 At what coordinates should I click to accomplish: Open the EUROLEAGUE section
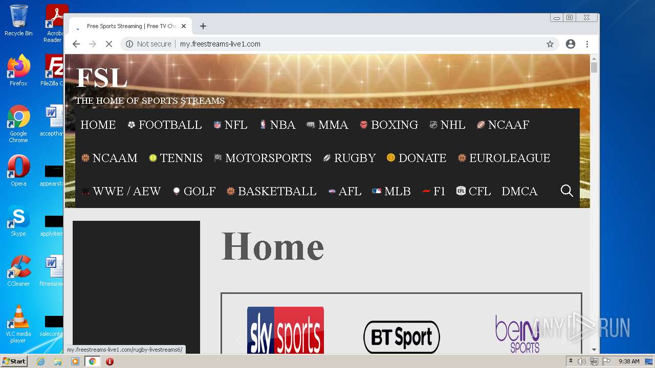pyautogui.click(x=504, y=158)
